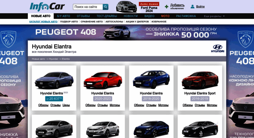Click the 2018-2020 years badge
The height and width of the screenshot is (138, 254).
[x=151, y=99]
